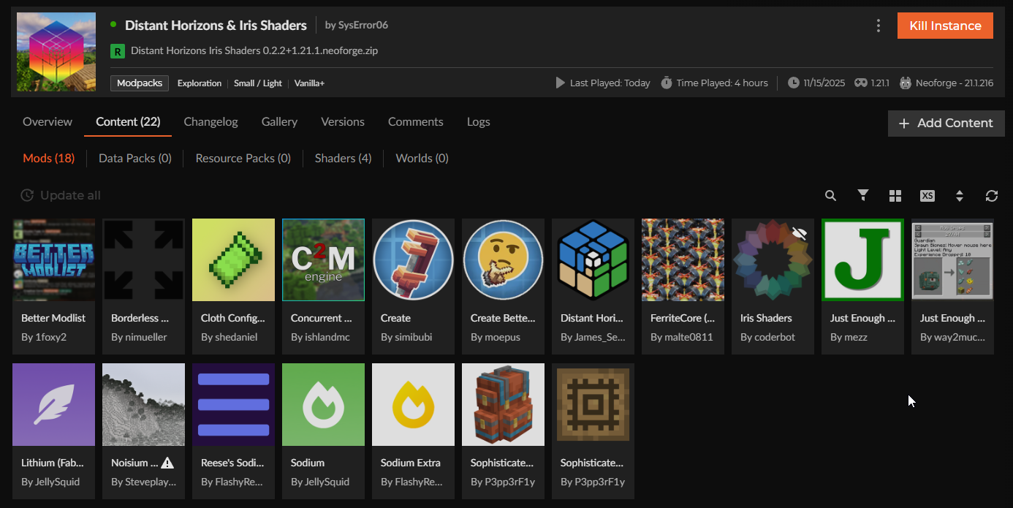Viewport: 1013px width, 508px height.
Task: Select the Content (22) tab
Action: pyautogui.click(x=128, y=122)
